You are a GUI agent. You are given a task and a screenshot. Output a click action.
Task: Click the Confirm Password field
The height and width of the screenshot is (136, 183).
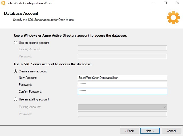[x=122, y=92]
